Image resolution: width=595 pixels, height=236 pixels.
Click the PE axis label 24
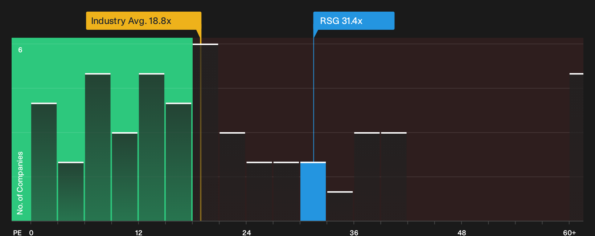pos(246,232)
